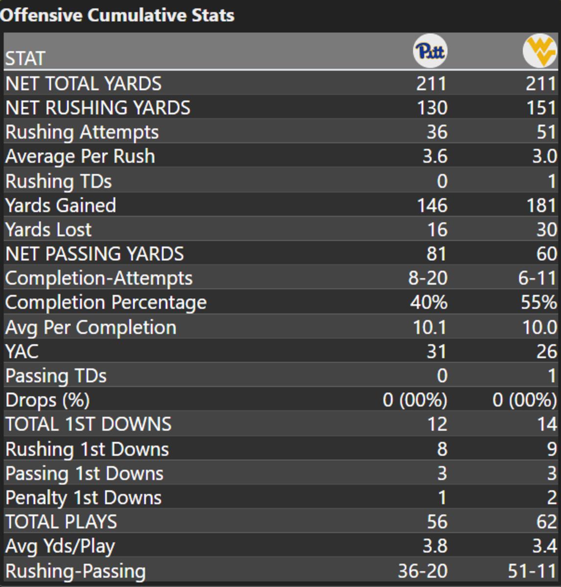
Task: Click West Virginia's 55% completion percentage
Action: click(x=539, y=303)
